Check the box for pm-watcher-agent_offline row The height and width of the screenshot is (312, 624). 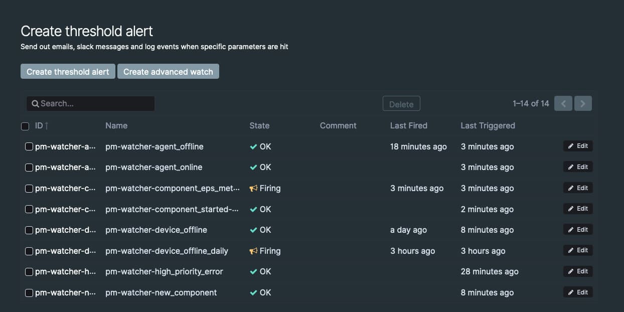[29, 147]
